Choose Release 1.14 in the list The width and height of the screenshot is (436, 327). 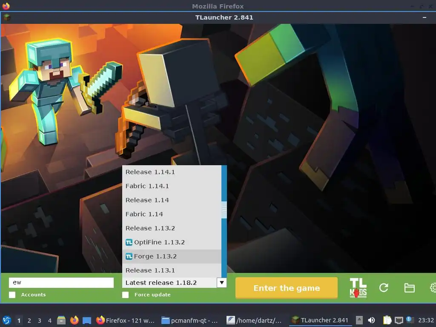(x=172, y=200)
